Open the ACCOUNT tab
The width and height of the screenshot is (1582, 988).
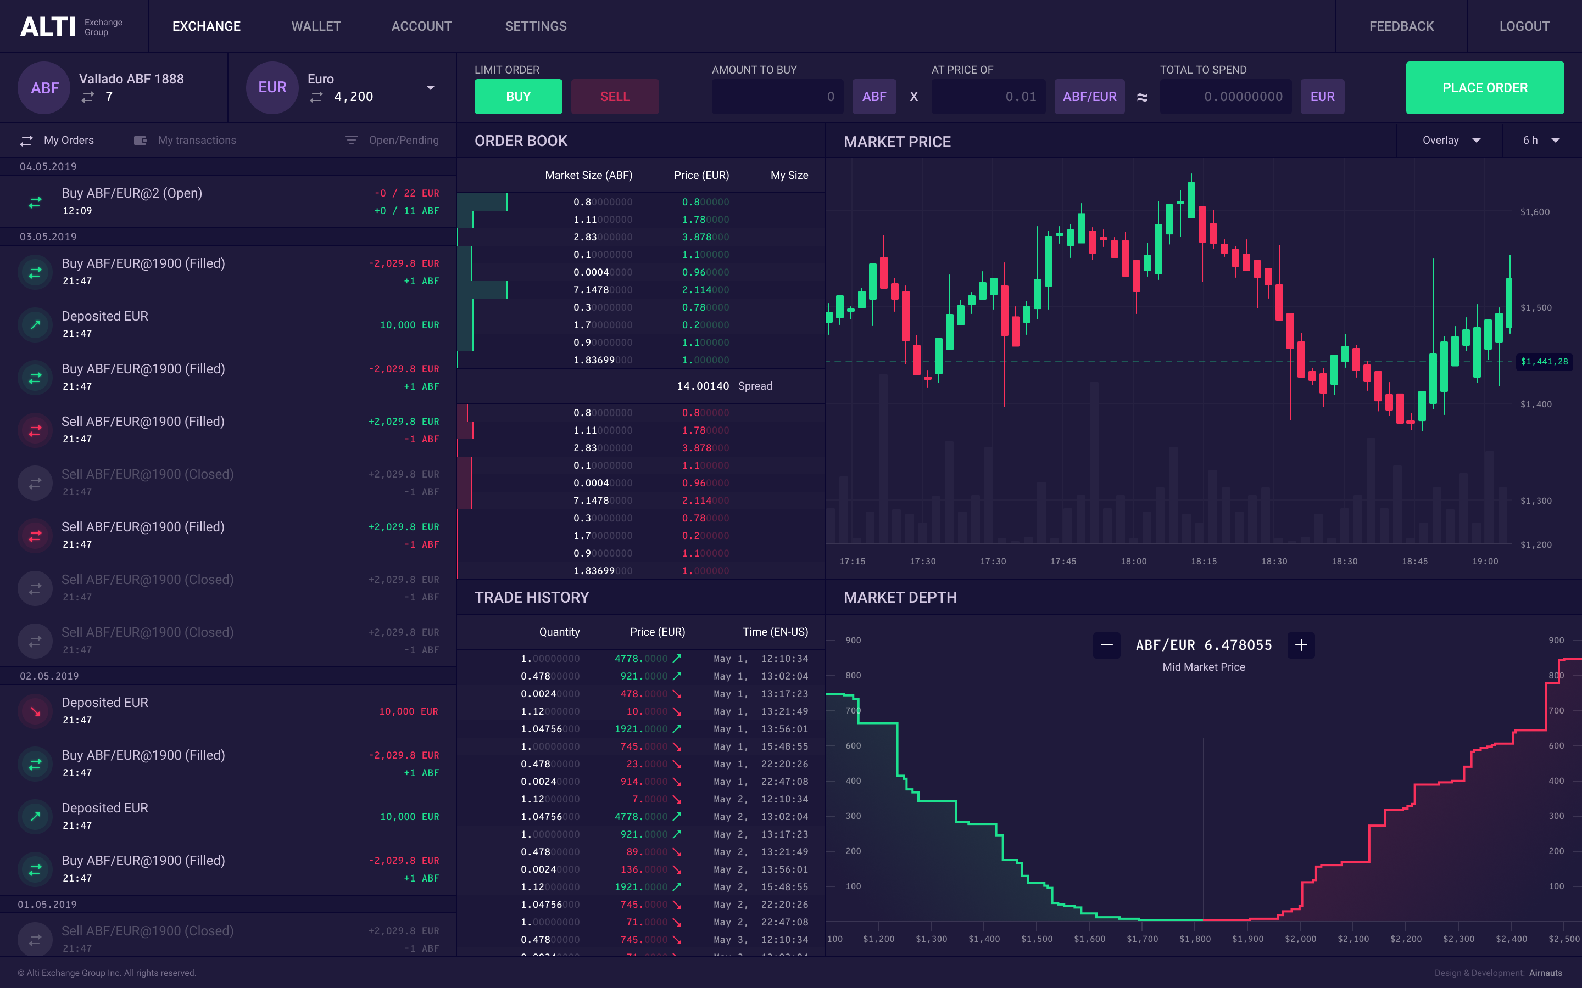click(x=422, y=26)
